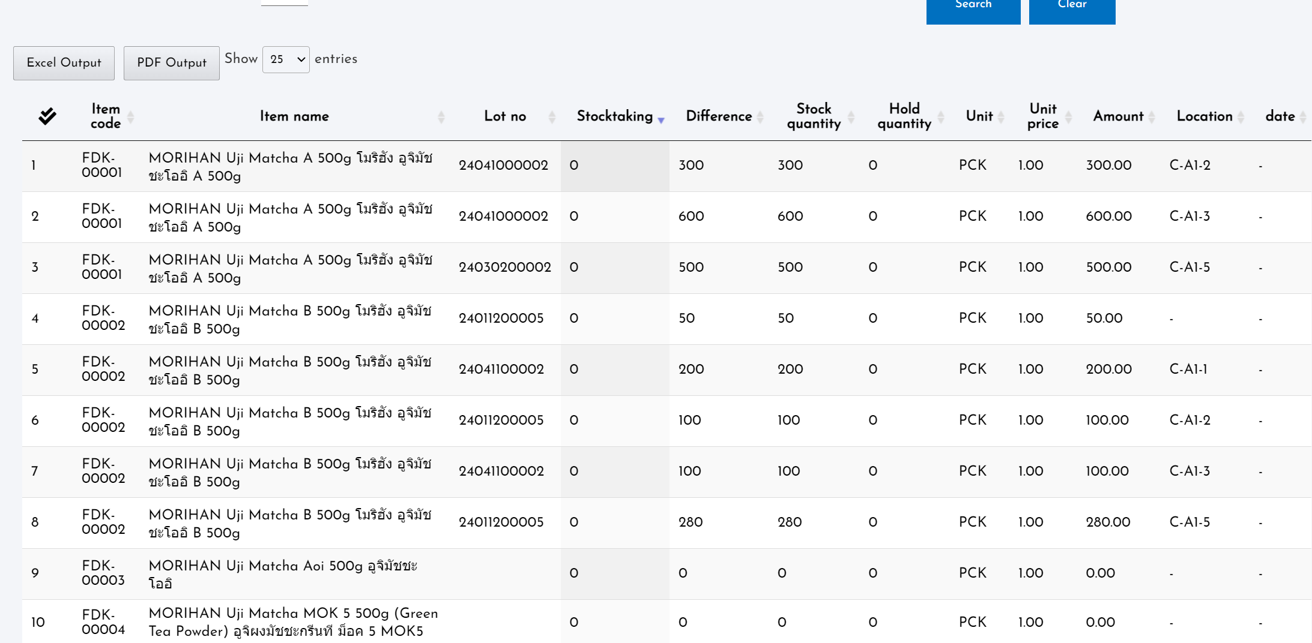
Task: Click Stocktaking cell in row 1
Action: [x=614, y=166]
